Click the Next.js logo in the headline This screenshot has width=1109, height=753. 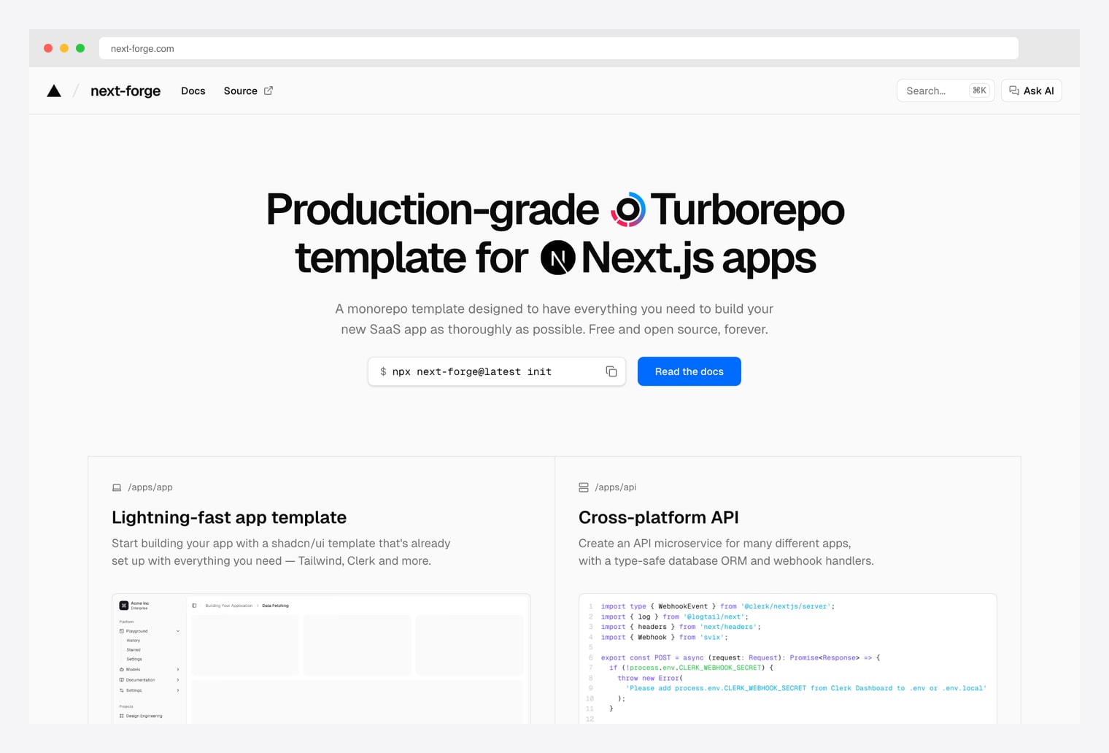click(558, 258)
